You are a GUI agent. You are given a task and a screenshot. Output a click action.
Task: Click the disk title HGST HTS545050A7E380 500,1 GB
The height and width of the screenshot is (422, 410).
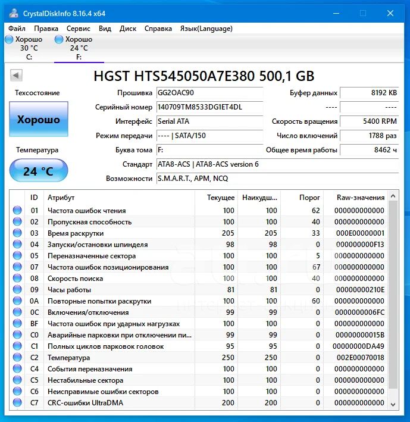coord(204,76)
